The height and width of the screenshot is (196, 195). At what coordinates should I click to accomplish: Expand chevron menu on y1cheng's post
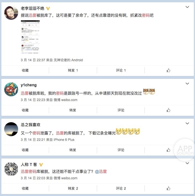[x=187, y=84]
